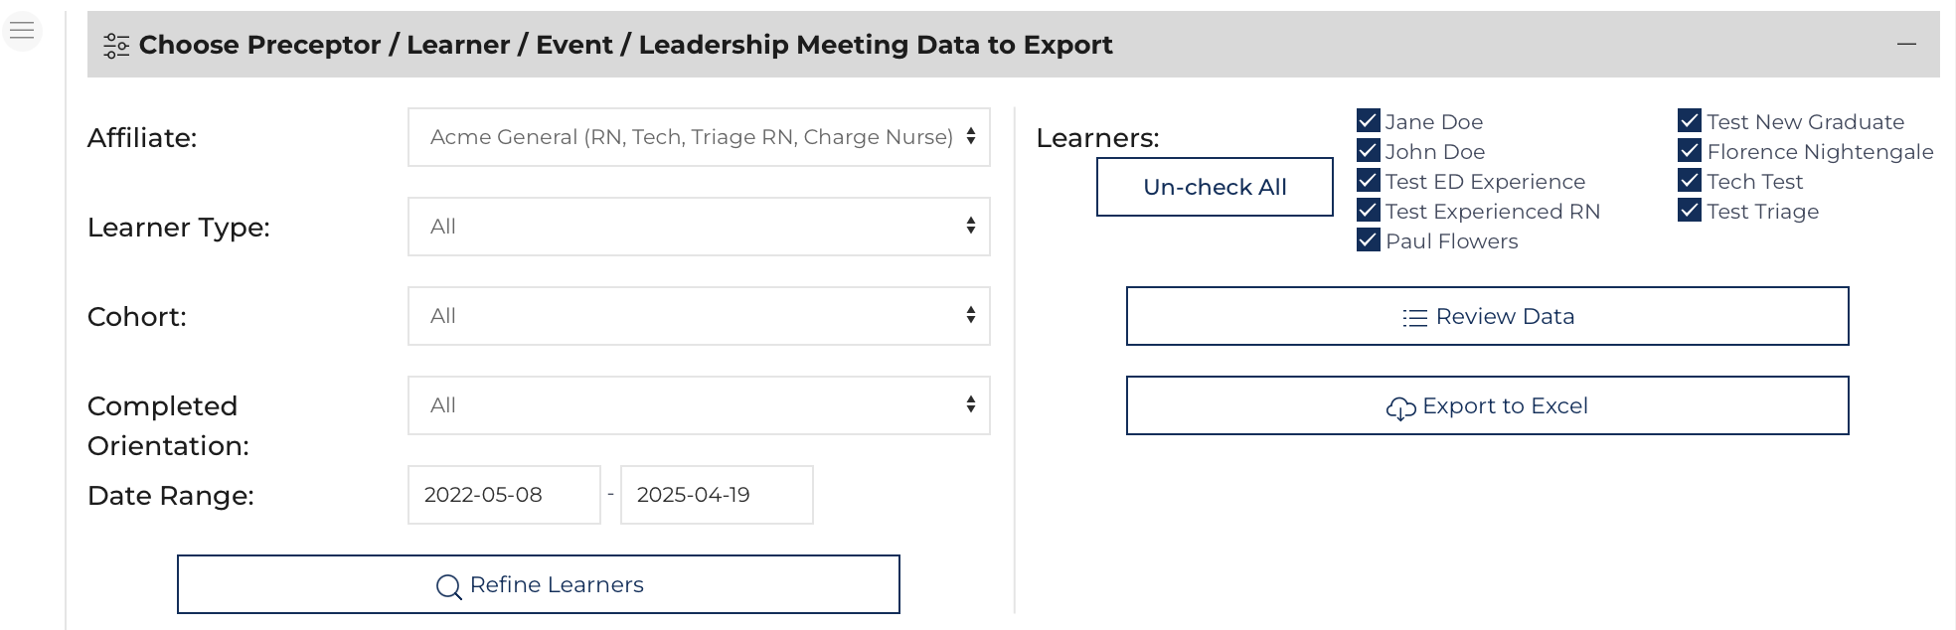Click the filter sliders icon in header
Viewport: 1956px width, 630px height.
pos(116,46)
